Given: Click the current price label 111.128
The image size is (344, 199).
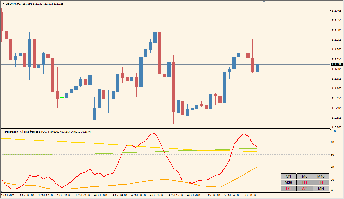Looking at the screenshot, I should tap(336, 64).
